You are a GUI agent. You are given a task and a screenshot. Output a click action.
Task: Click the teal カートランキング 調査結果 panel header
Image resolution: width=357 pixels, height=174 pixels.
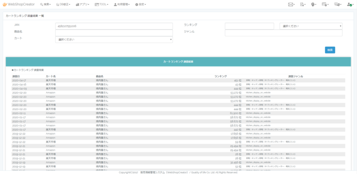coord(178,62)
